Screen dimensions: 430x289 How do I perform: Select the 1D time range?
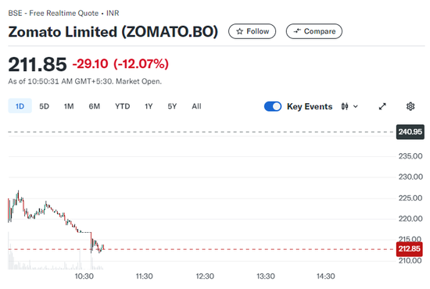20,106
